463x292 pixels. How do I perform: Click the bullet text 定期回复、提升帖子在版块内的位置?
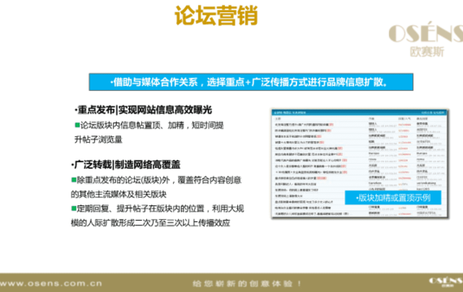(x=141, y=208)
